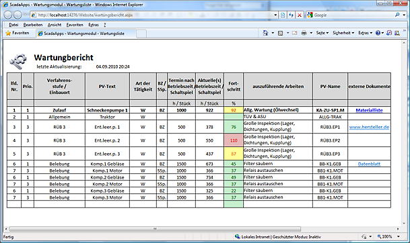Click the Traktor PV-Text cell
Screen dimensions: 410x243
click(x=107, y=117)
